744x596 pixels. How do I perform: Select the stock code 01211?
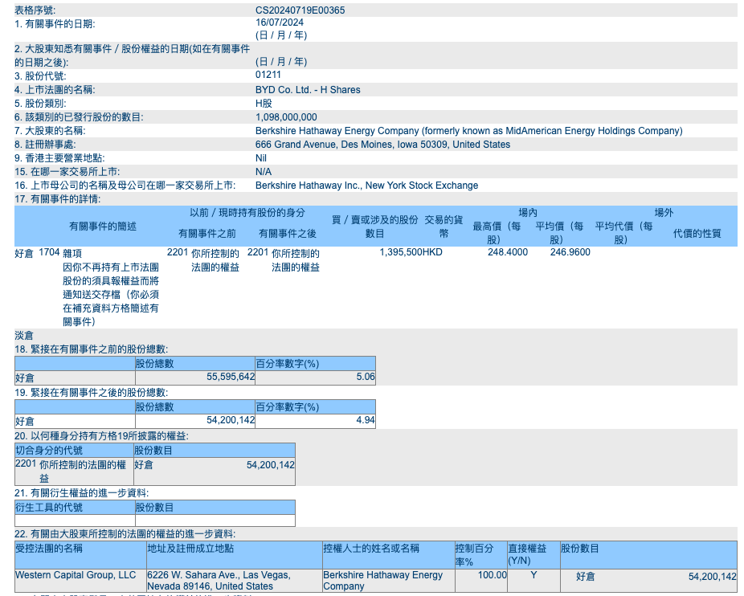point(268,75)
